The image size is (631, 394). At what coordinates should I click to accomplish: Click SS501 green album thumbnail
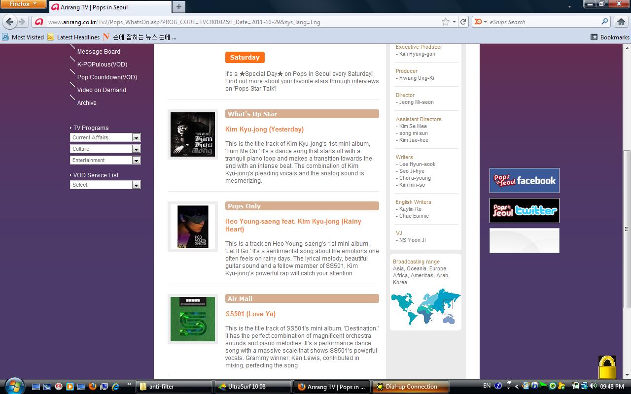(193, 319)
